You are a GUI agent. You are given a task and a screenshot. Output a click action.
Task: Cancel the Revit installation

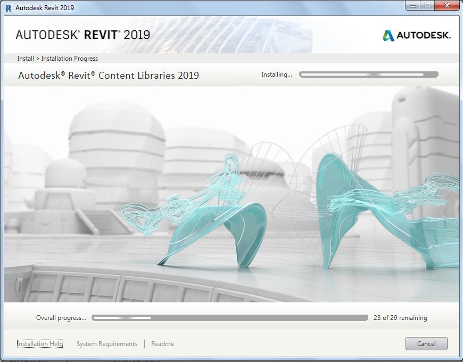click(426, 343)
